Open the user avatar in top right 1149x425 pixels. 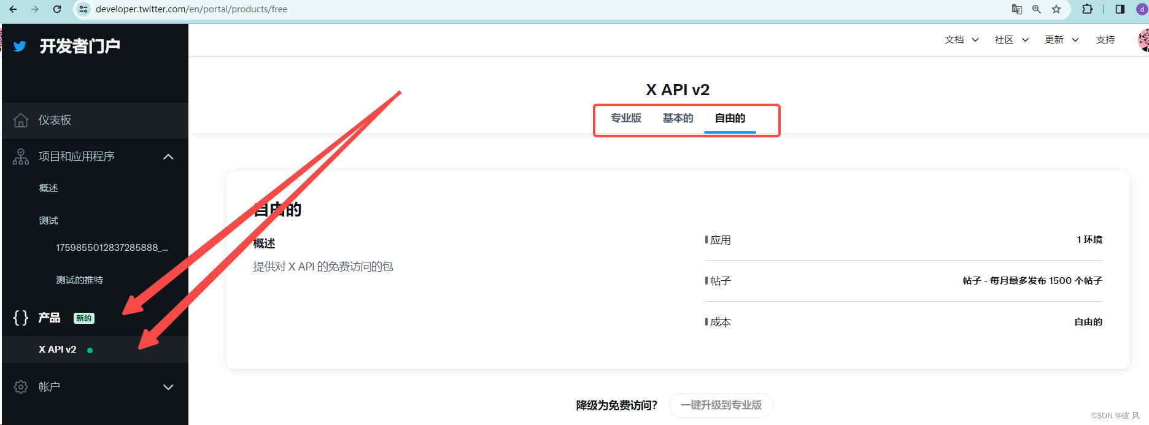1143,40
